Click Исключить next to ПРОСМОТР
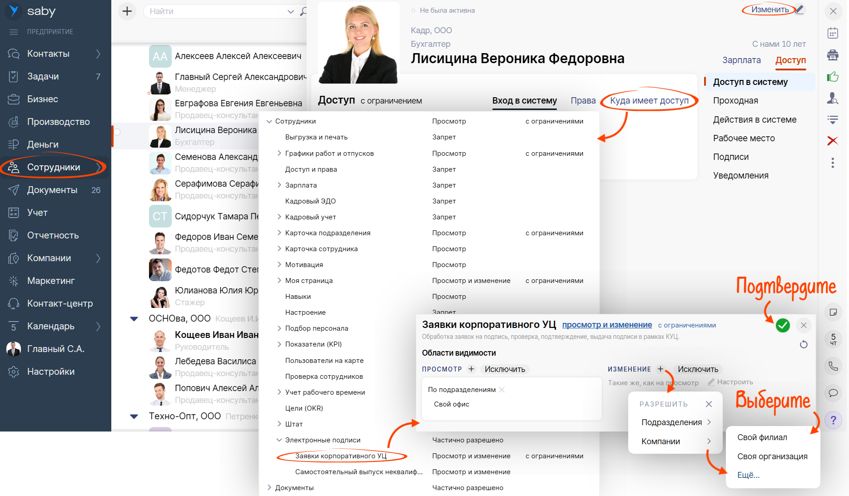The width and height of the screenshot is (849, 496). (x=505, y=369)
